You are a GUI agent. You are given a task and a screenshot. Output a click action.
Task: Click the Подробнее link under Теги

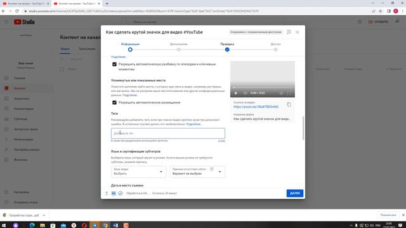coord(193,124)
